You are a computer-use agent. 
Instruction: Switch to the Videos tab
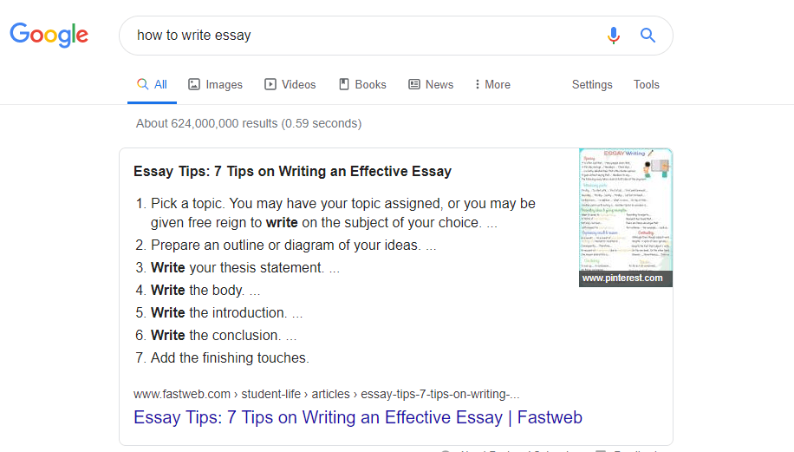290,85
